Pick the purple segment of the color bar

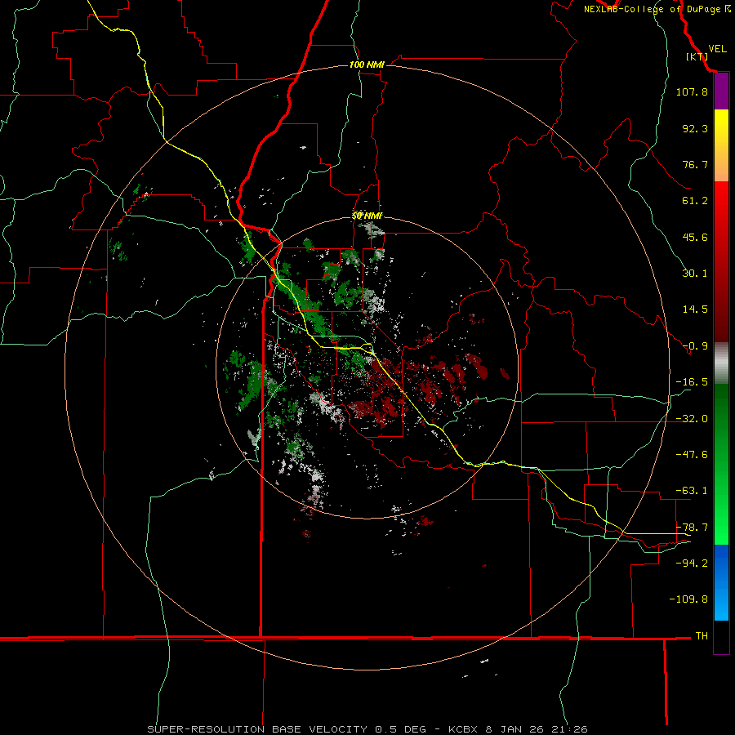click(x=721, y=91)
